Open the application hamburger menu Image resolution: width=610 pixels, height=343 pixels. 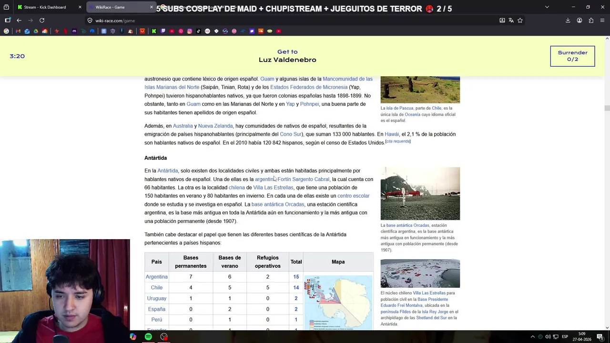coord(602,20)
